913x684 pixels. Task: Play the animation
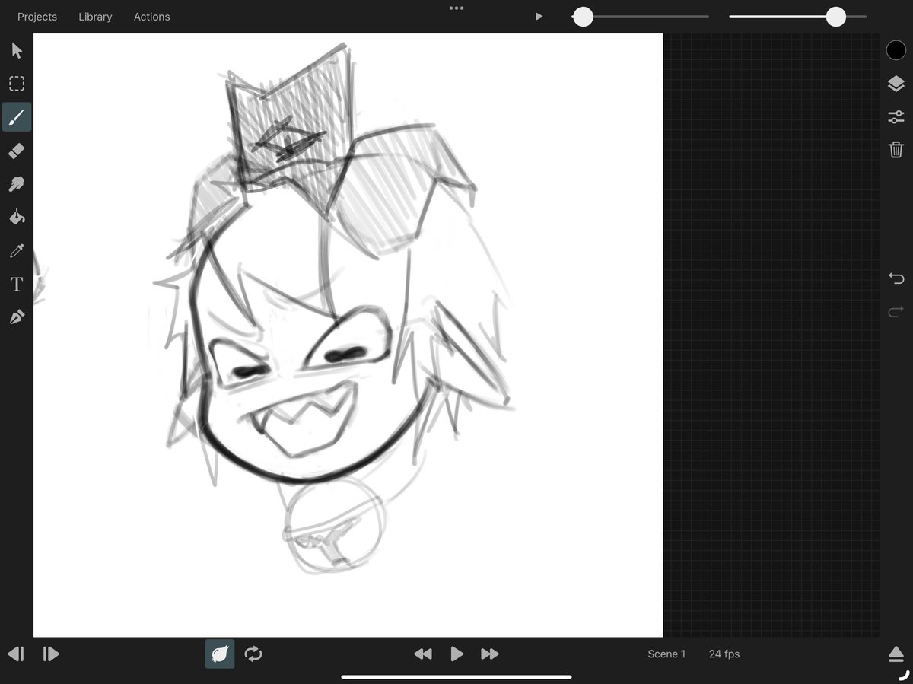pyautogui.click(x=456, y=654)
